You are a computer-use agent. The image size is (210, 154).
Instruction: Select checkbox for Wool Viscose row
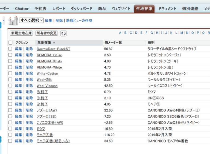tap(10, 86)
